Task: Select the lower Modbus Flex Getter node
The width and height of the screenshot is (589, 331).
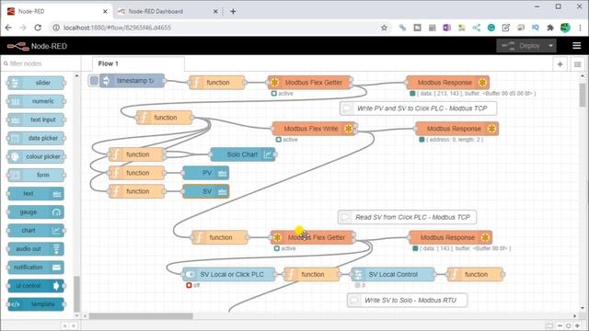Action: [313, 237]
